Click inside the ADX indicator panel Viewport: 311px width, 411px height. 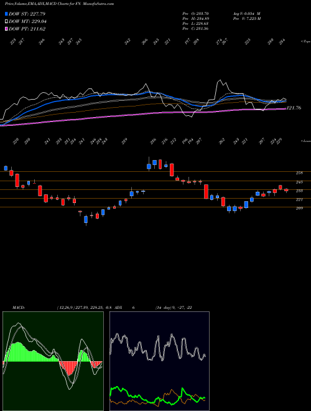[159, 361]
